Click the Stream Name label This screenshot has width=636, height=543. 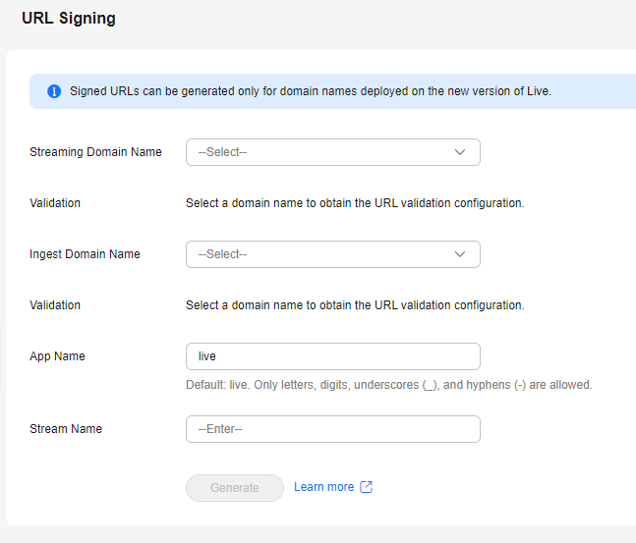pos(66,429)
